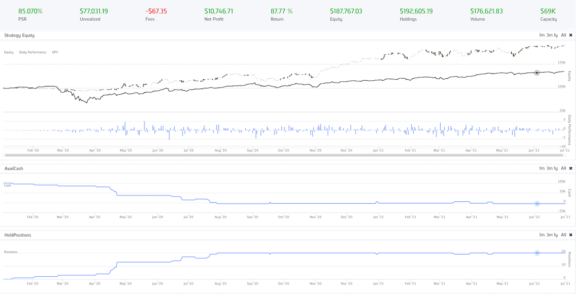Click the highlighted marker on AvailCash line
The image size is (576, 294).
[537, 204]
